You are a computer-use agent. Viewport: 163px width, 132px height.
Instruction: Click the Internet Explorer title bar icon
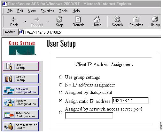4,4
